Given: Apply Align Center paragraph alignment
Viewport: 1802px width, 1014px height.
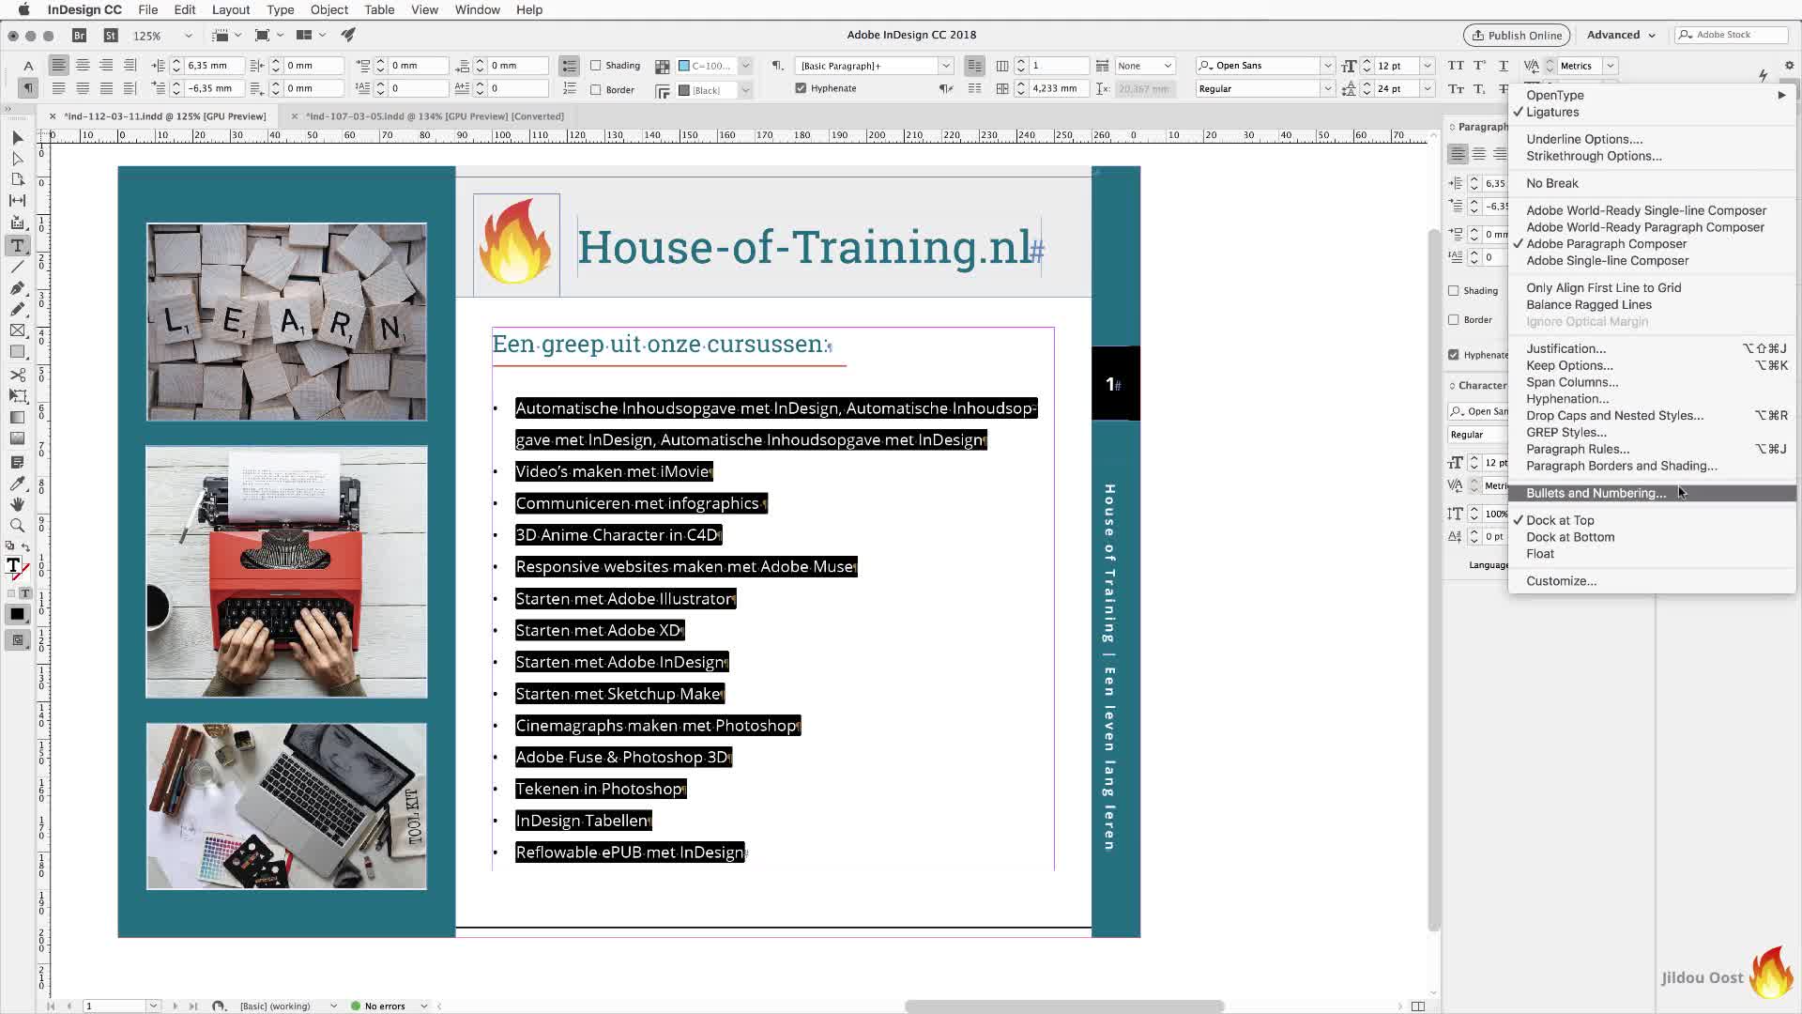Looking at the screenshot, I should click(x=83, y=65).
